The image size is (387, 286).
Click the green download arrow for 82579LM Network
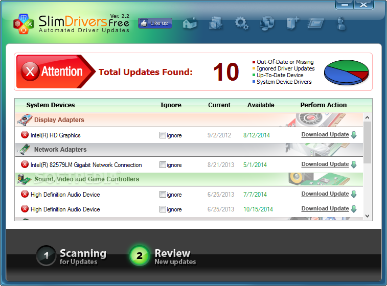354,164
